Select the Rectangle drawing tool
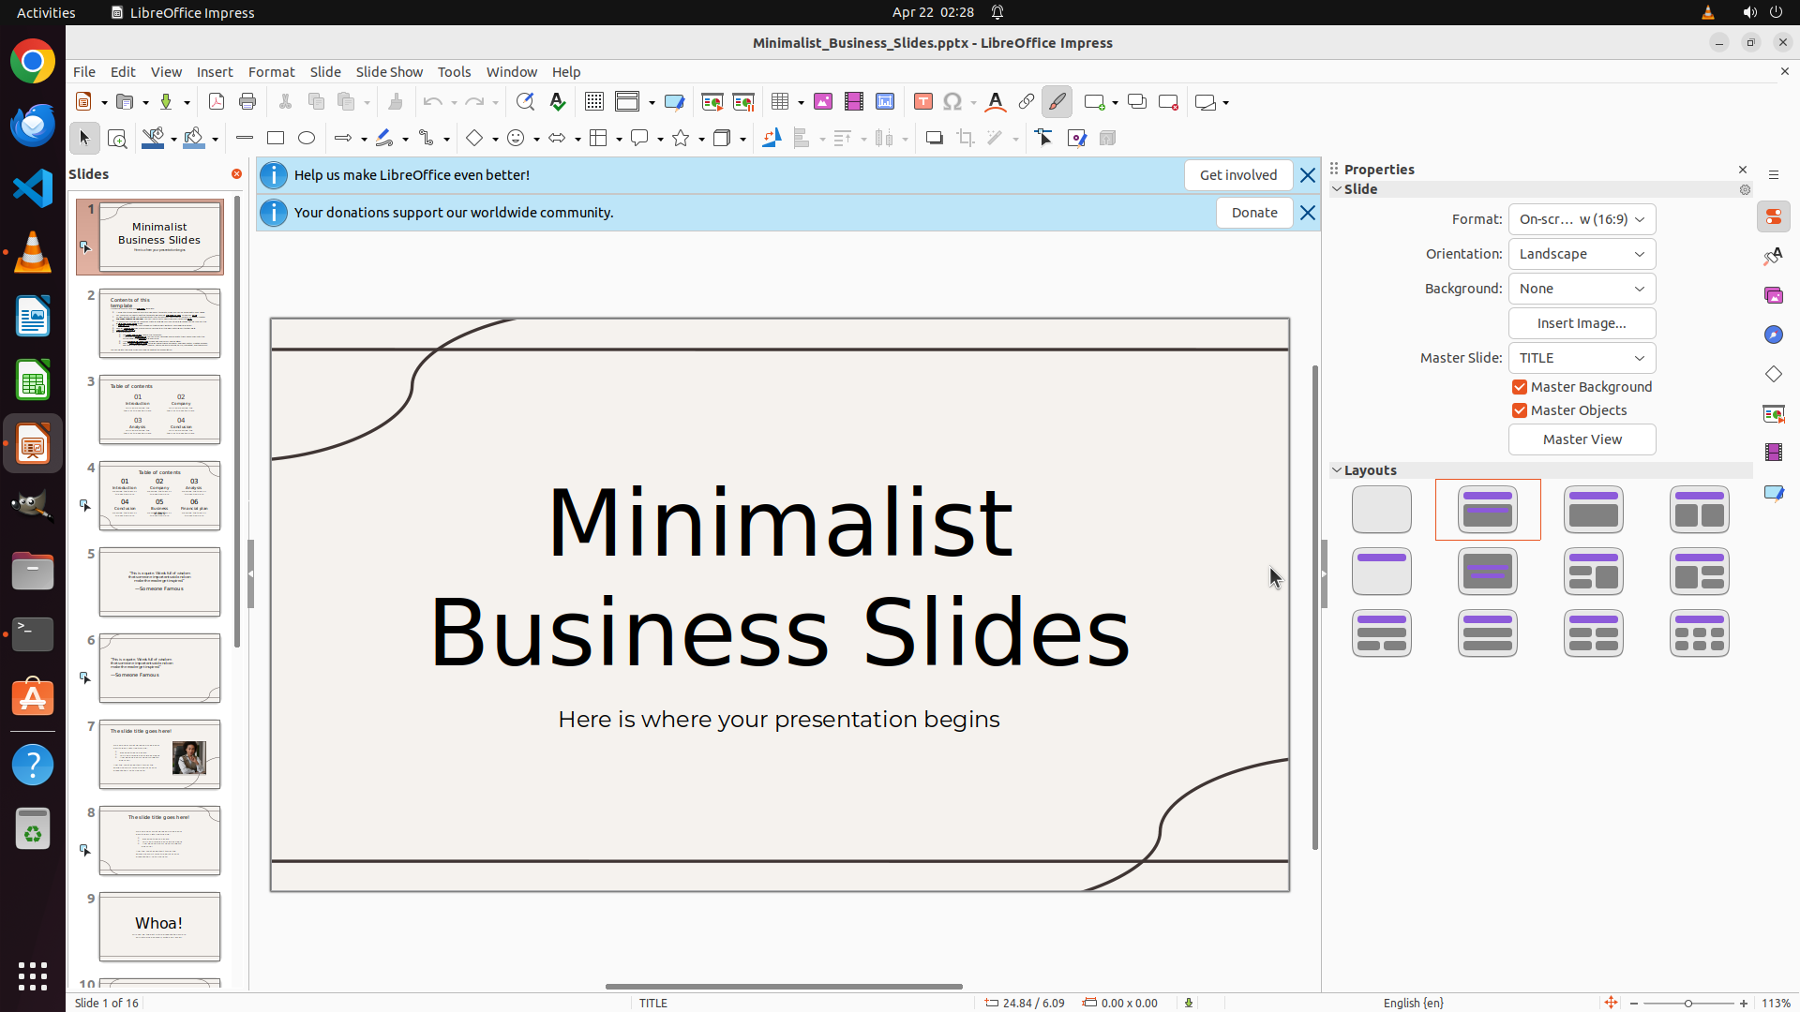The image size is (1800, 1012). (276, 139)
